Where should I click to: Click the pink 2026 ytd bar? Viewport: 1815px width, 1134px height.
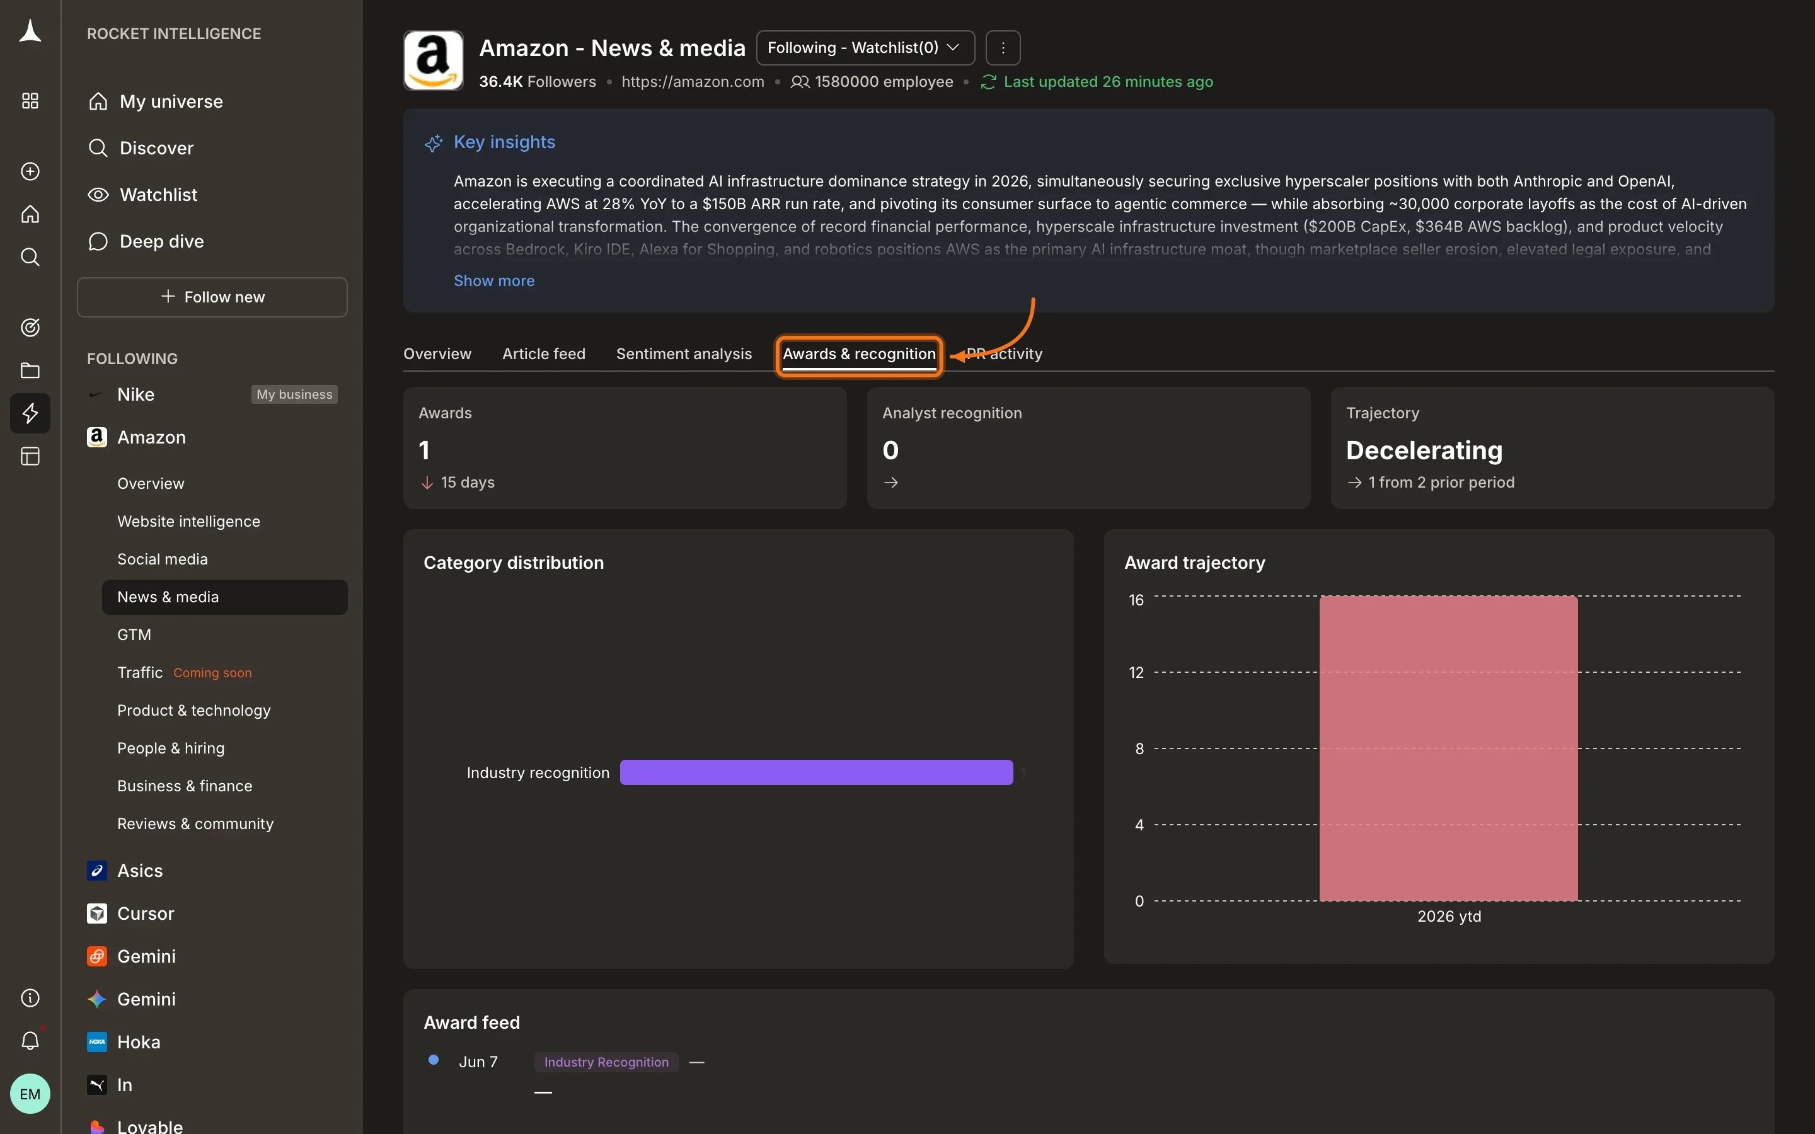coord(1449,748)
